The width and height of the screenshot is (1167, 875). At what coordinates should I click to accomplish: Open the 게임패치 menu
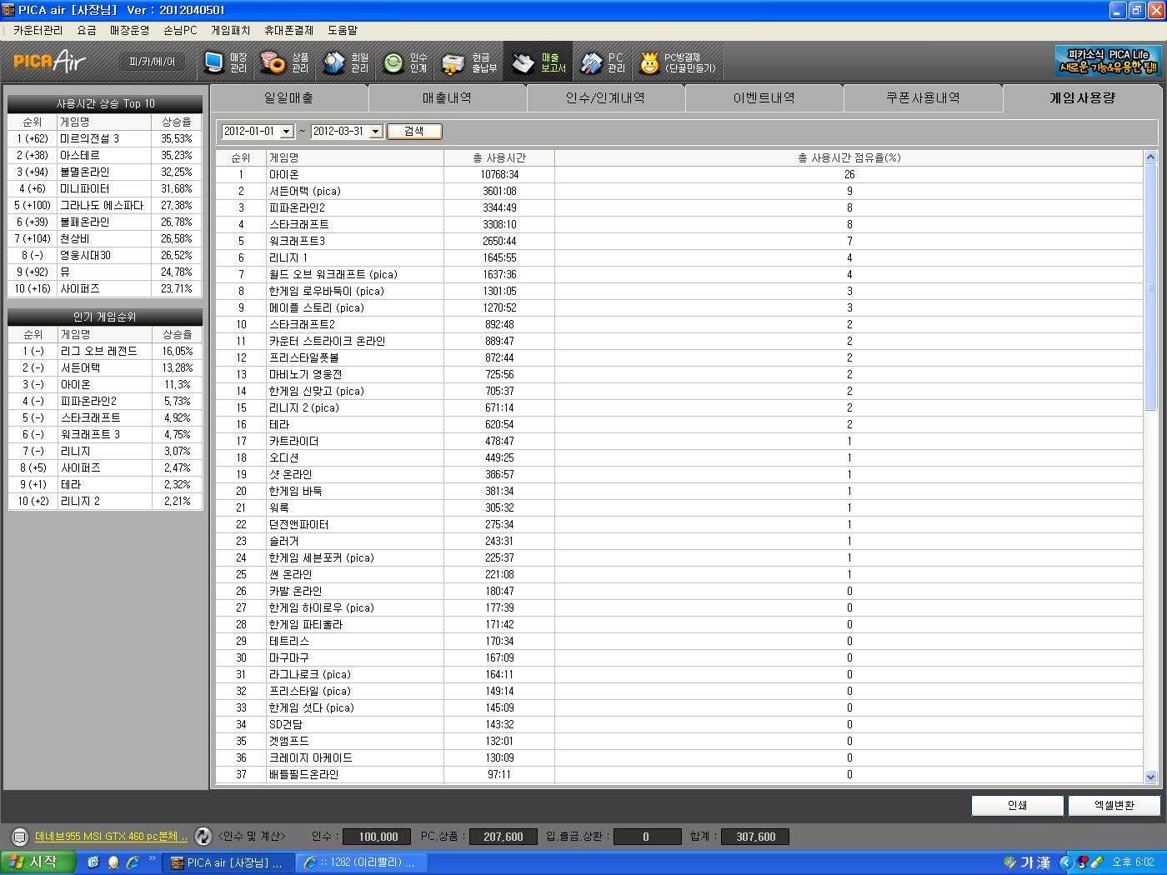click(x=231, y=30)
